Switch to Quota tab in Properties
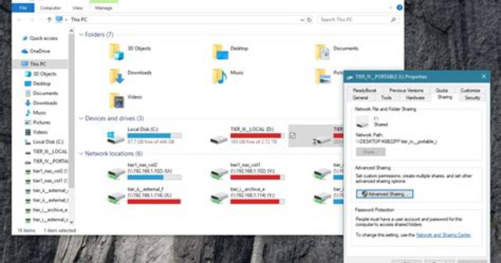501x263 pixels. (x=442, y=90)
